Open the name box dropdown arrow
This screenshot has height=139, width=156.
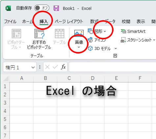(33, 67)
